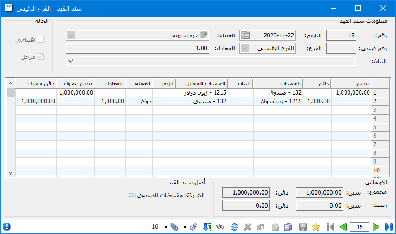Image resolution: width=396 pixels, height=234 pixels.
Task: Click row 2 currency cell دولار
Action: [x=139, y=101]
